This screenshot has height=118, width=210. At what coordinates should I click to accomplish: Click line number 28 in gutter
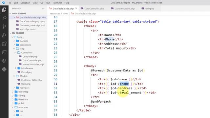click(x=55, y=70)
